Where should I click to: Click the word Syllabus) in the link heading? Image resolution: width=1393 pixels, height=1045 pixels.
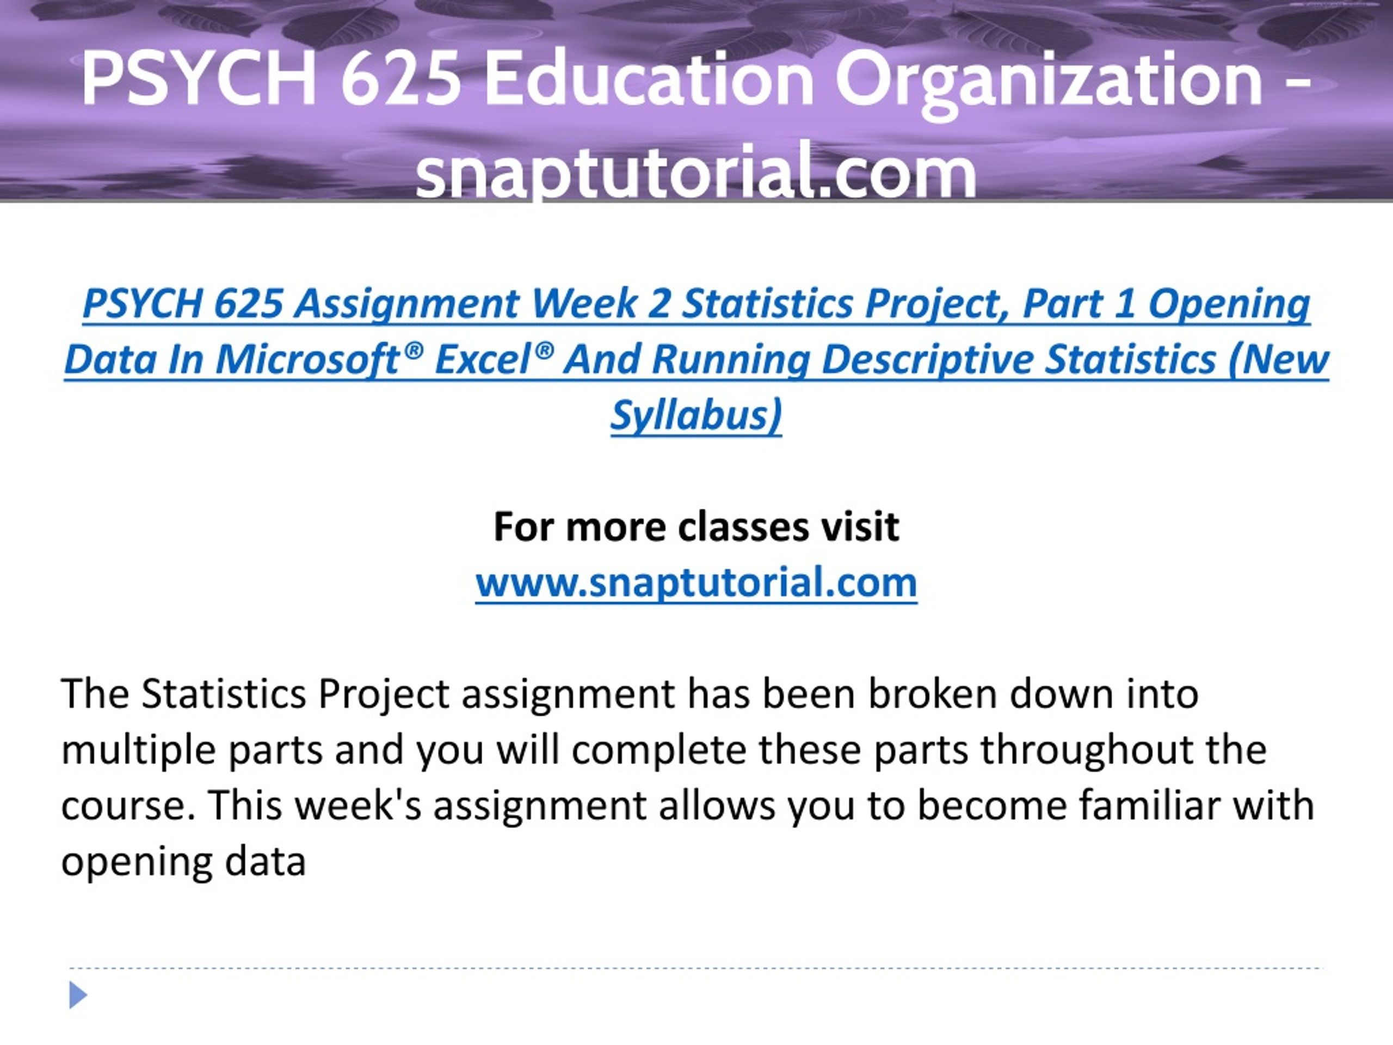(696, 416)
